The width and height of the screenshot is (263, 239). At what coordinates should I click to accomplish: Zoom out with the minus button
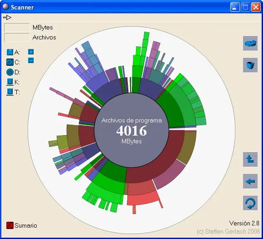pos(31,60)
